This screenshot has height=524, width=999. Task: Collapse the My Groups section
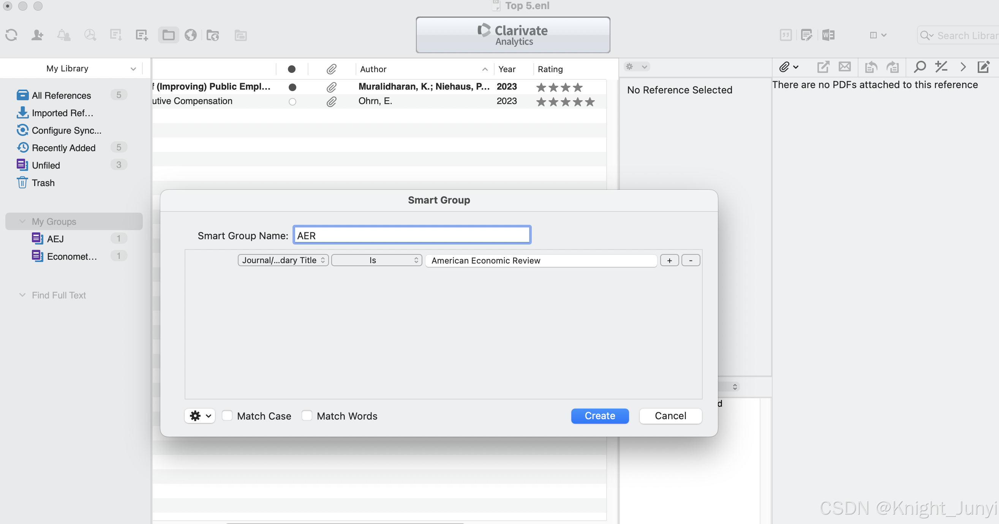pos(22,221)
